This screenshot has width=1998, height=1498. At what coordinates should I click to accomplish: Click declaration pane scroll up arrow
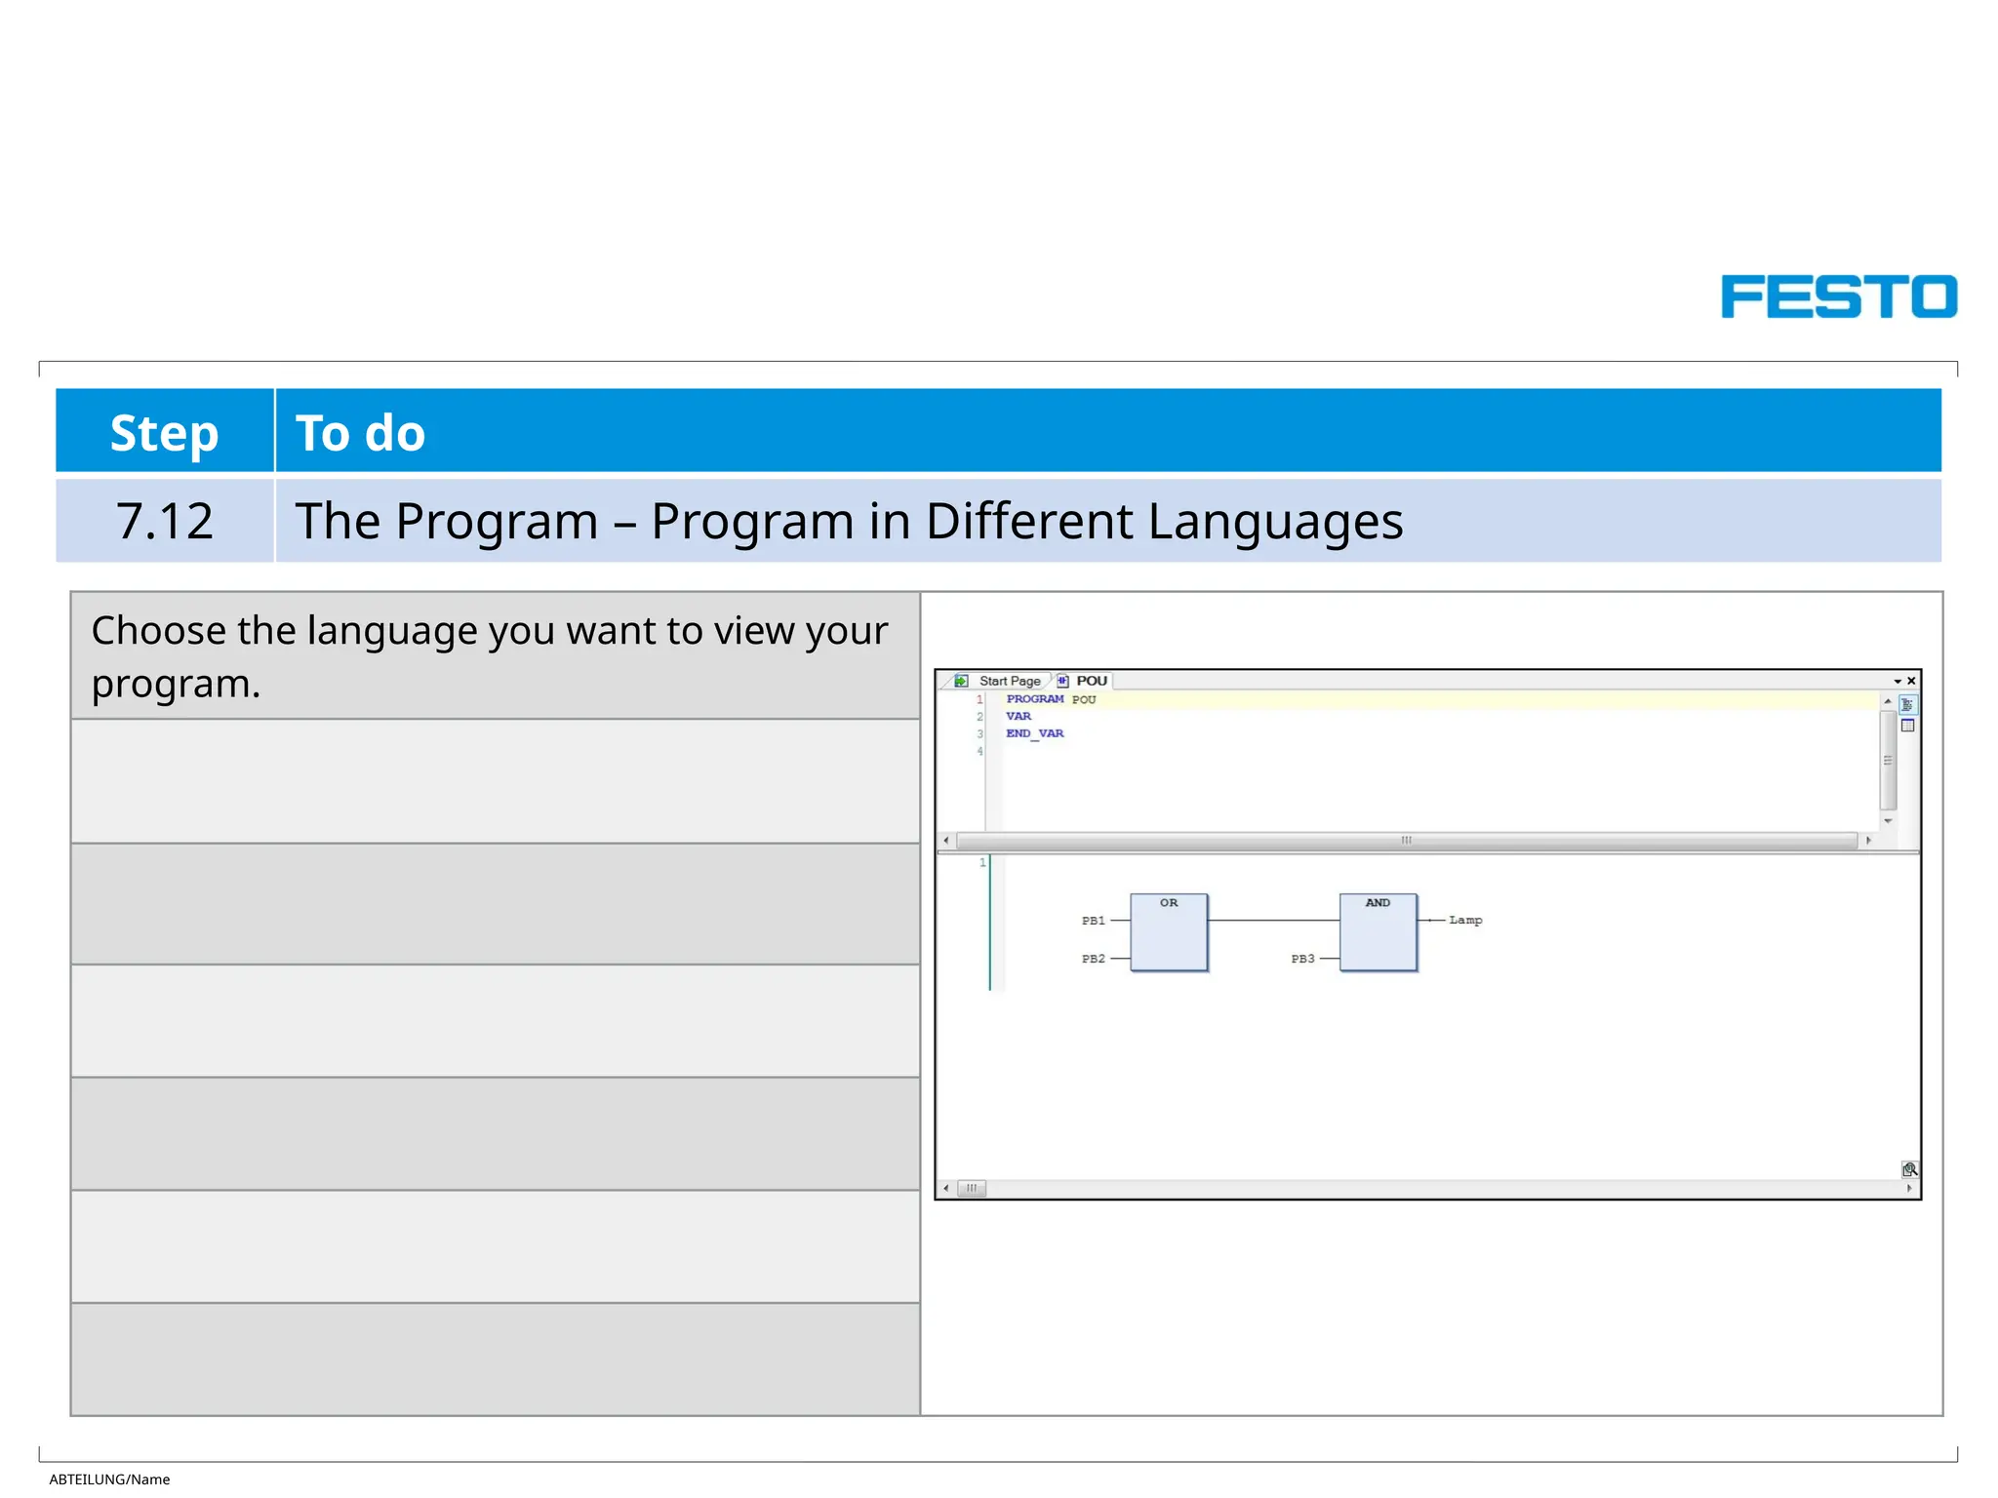[x=1888, y=701]
